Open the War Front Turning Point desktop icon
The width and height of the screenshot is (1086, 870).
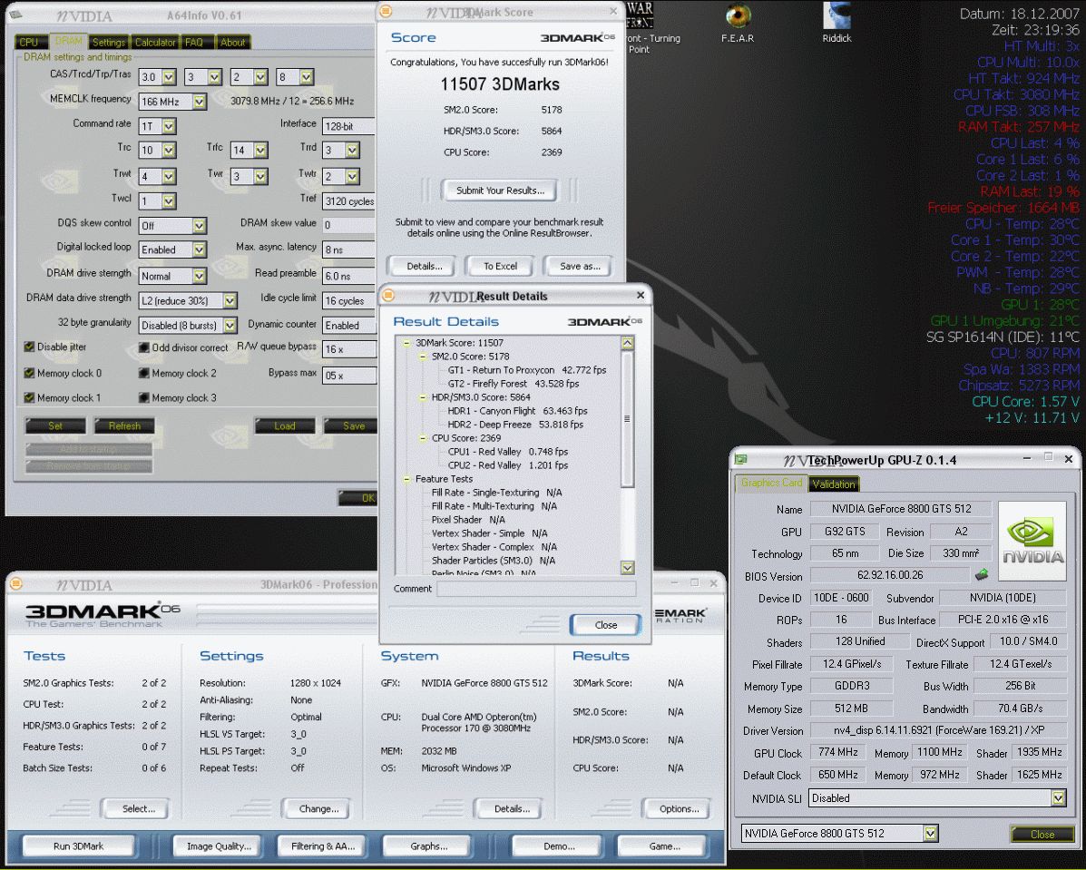coord(640,15)
